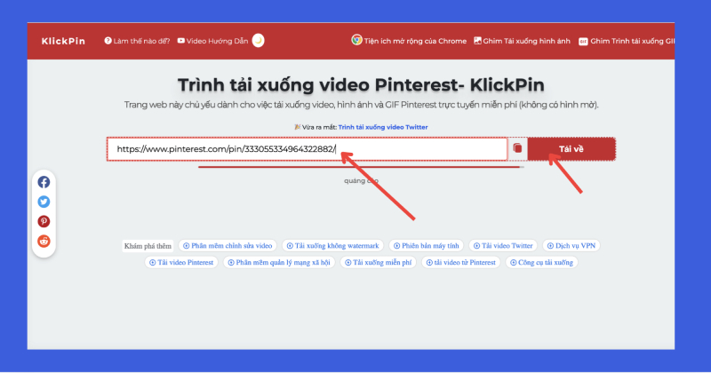Click the KlickPin logo
This screenshot has height=373, width=711.
click(63, 41)
